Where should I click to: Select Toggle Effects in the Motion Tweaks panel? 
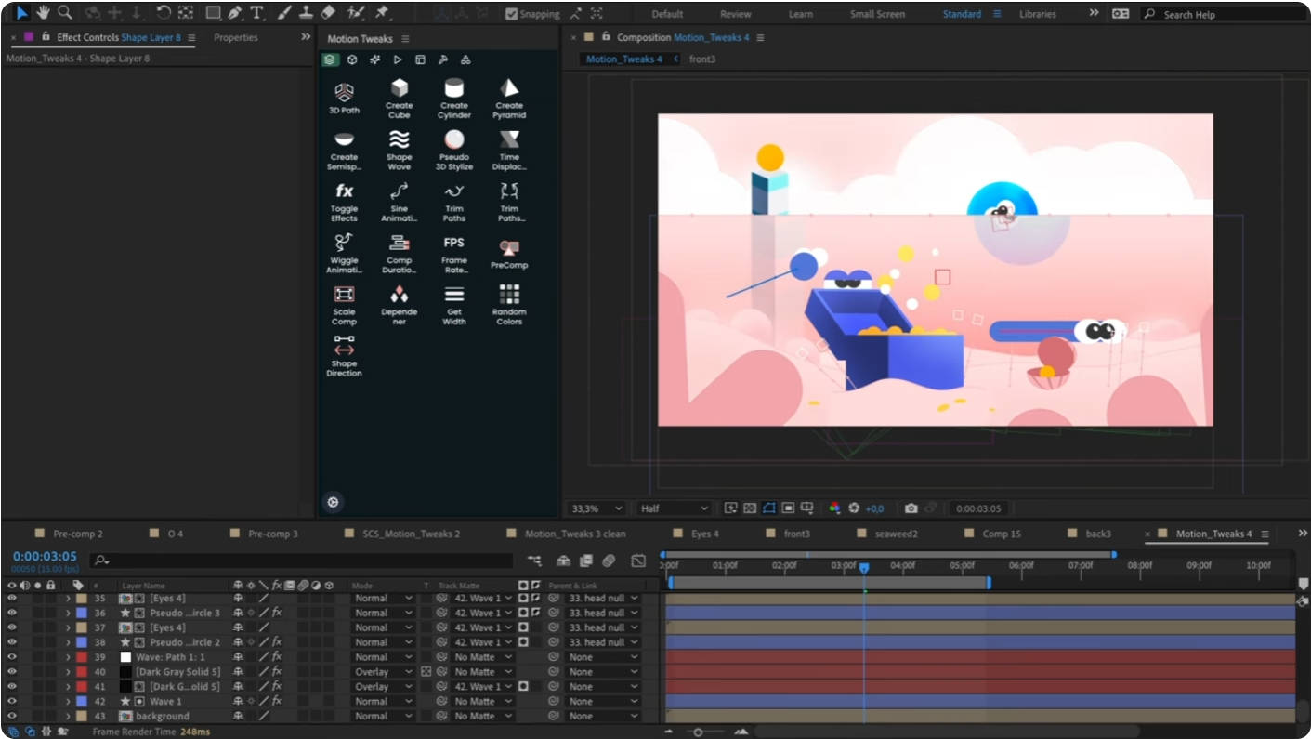(x=344, y=192)
